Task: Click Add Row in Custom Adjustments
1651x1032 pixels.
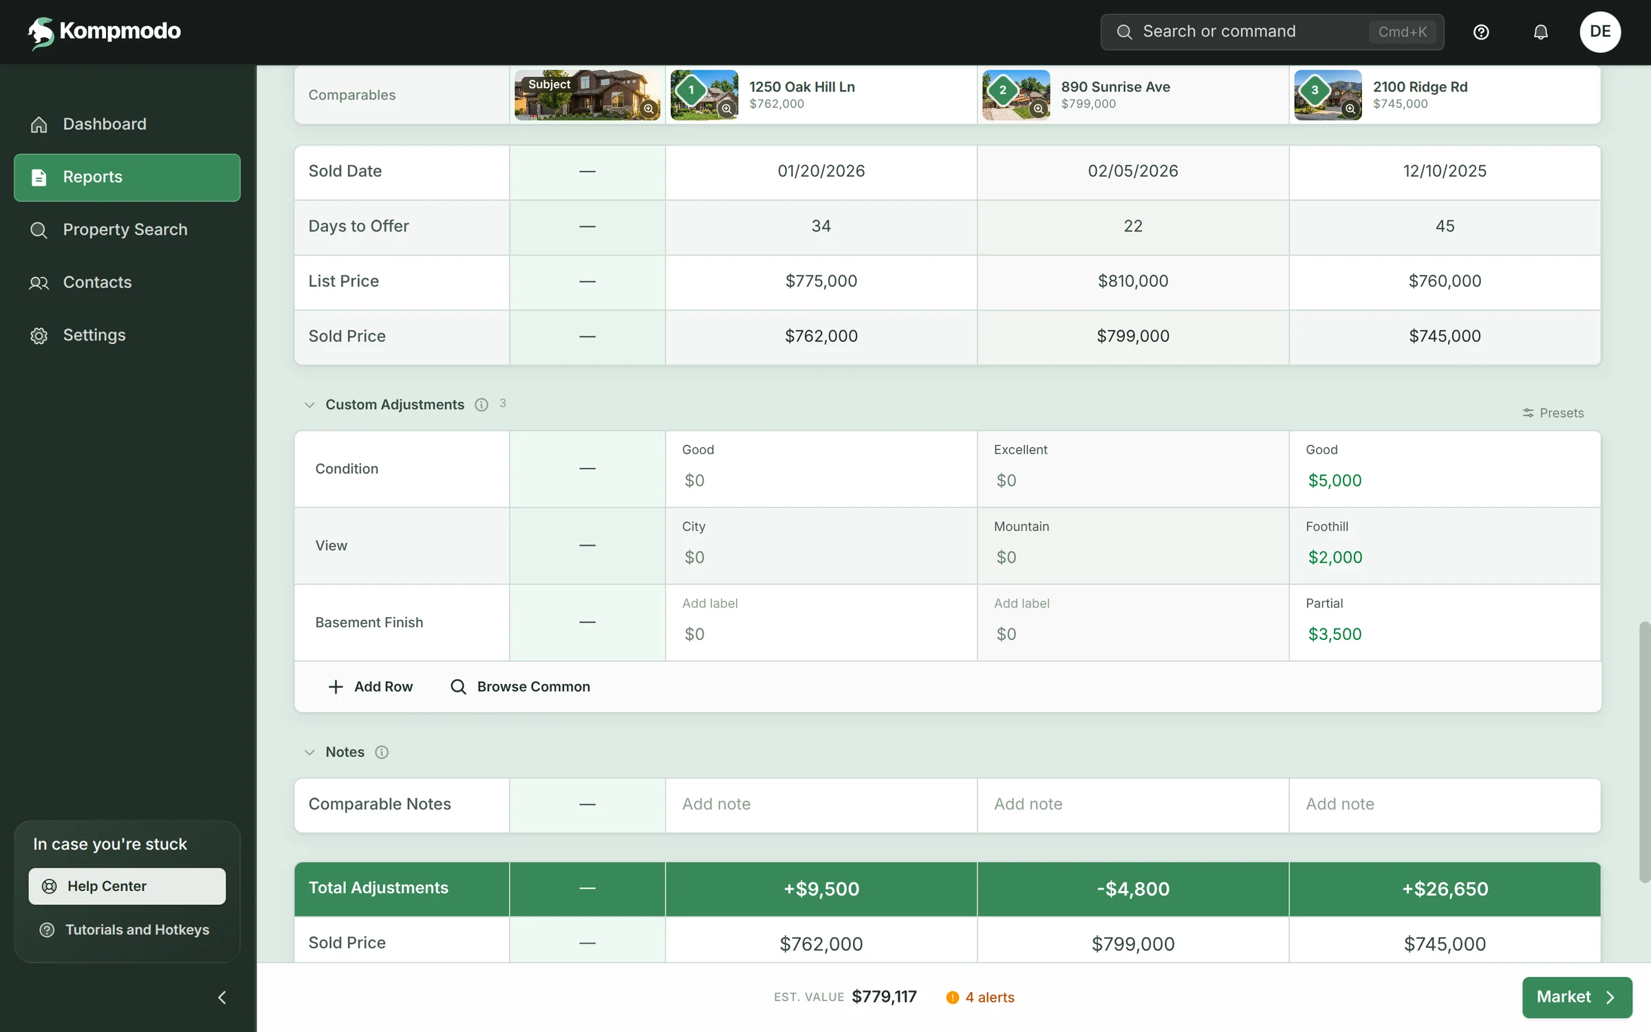Action: [x=371, y=687]
